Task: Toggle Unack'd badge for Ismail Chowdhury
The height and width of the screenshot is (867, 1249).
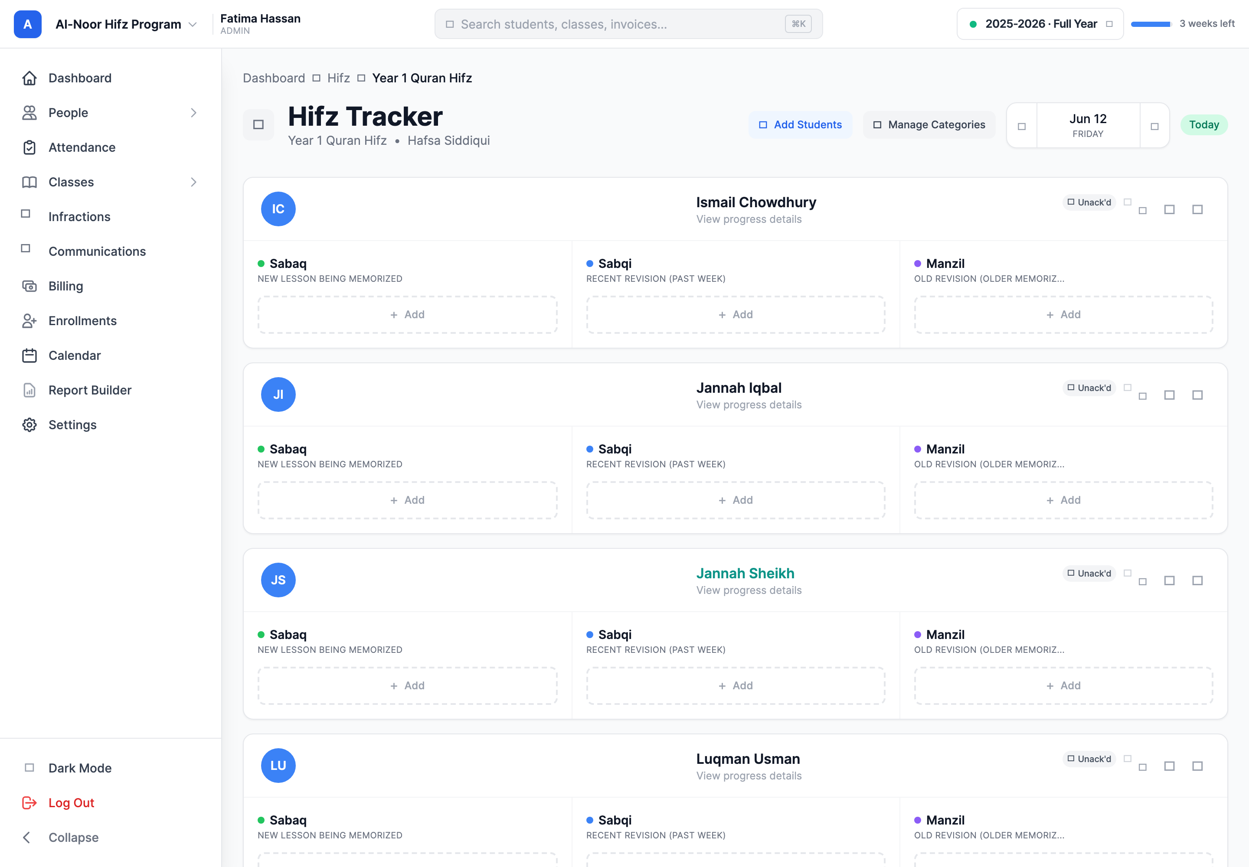Action: point(1089,202)
